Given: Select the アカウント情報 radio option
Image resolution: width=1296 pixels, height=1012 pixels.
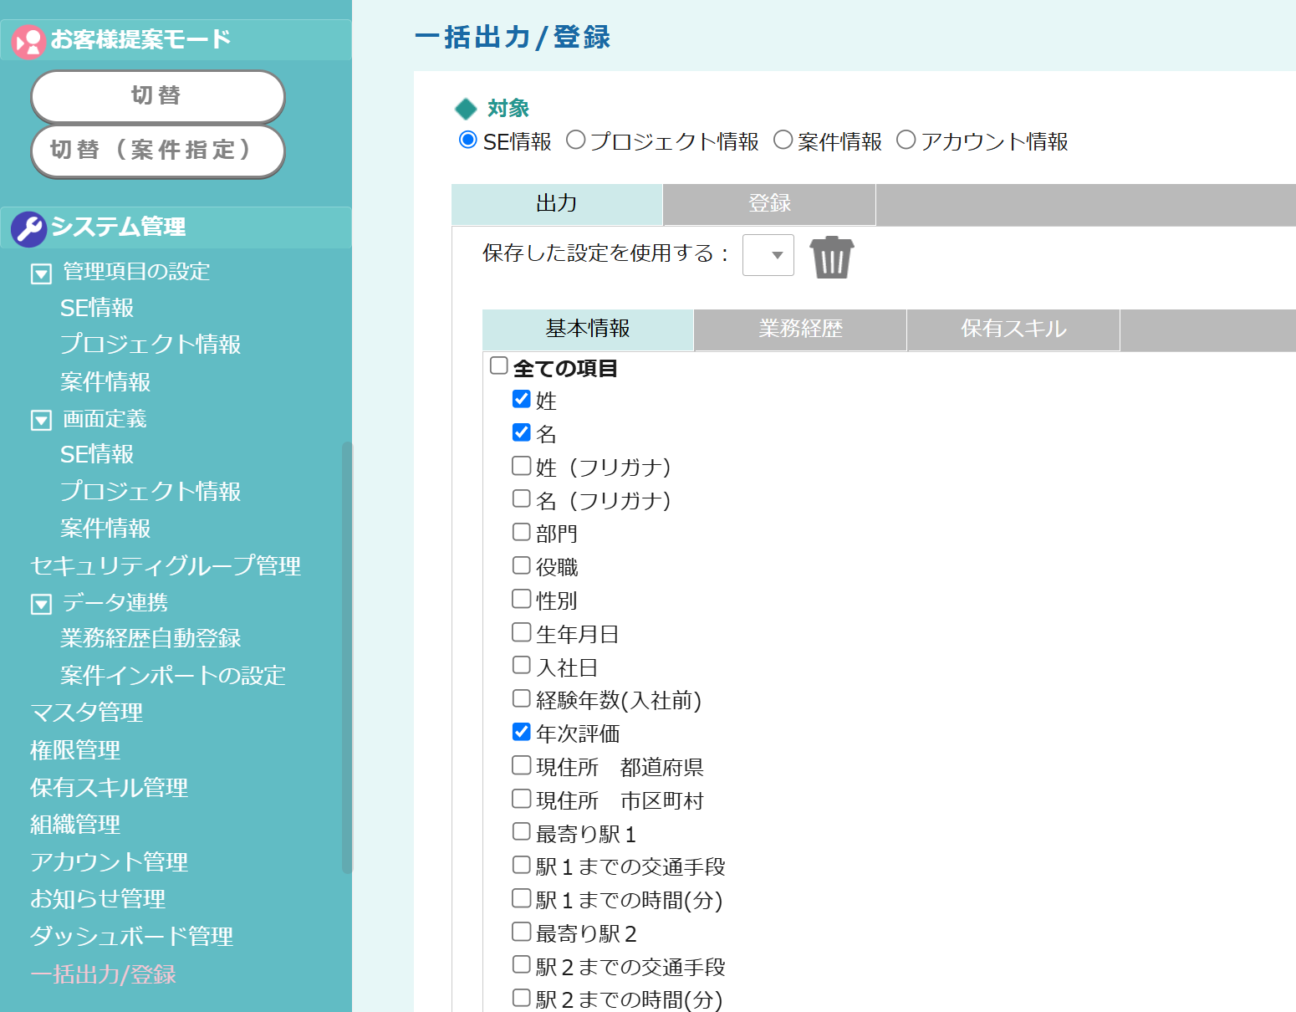Looking at the screenshot, I should [906, 141].
